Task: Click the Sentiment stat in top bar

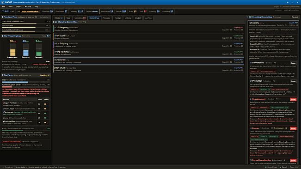Action: pyautogui.click(x=61, y=11)
